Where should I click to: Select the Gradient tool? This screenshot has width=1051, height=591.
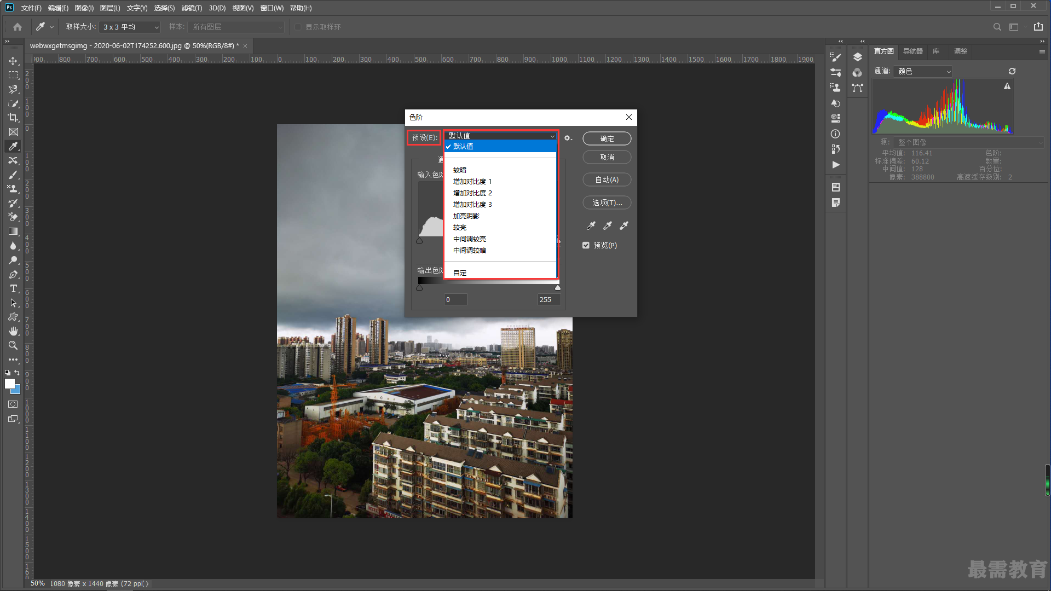coord(13,231)
